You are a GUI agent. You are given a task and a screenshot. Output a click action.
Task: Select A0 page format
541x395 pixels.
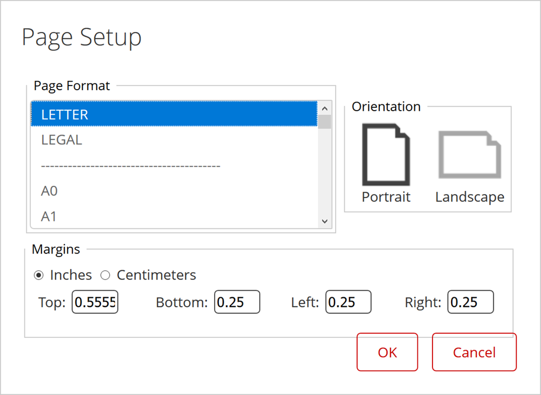coord(174,191)
